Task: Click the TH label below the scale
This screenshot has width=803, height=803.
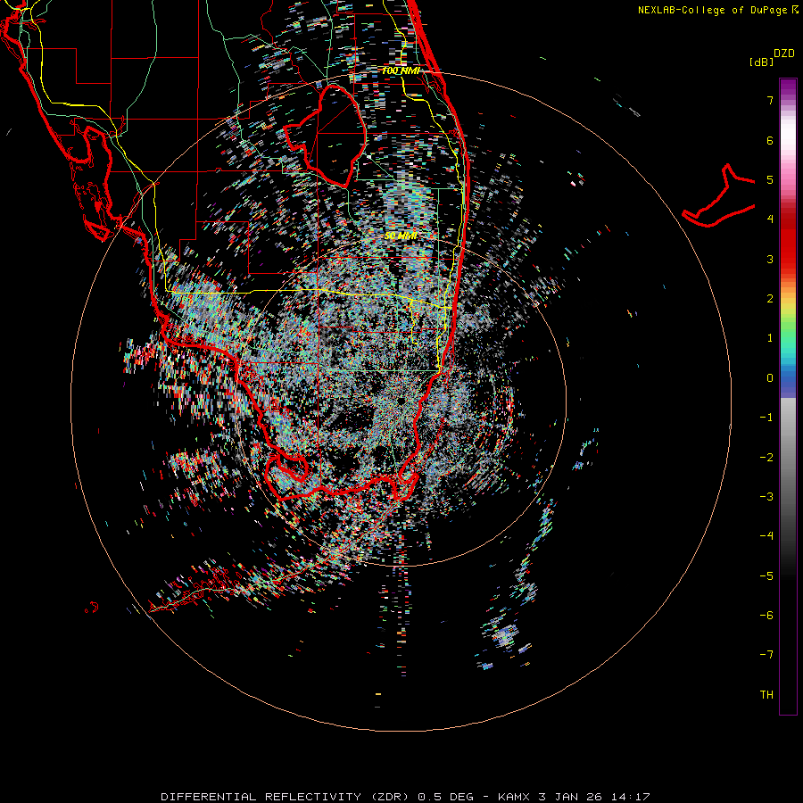Action: (766, 695)
